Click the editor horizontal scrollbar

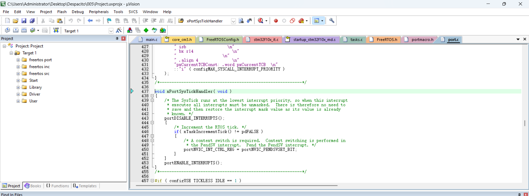coord(237,186)
